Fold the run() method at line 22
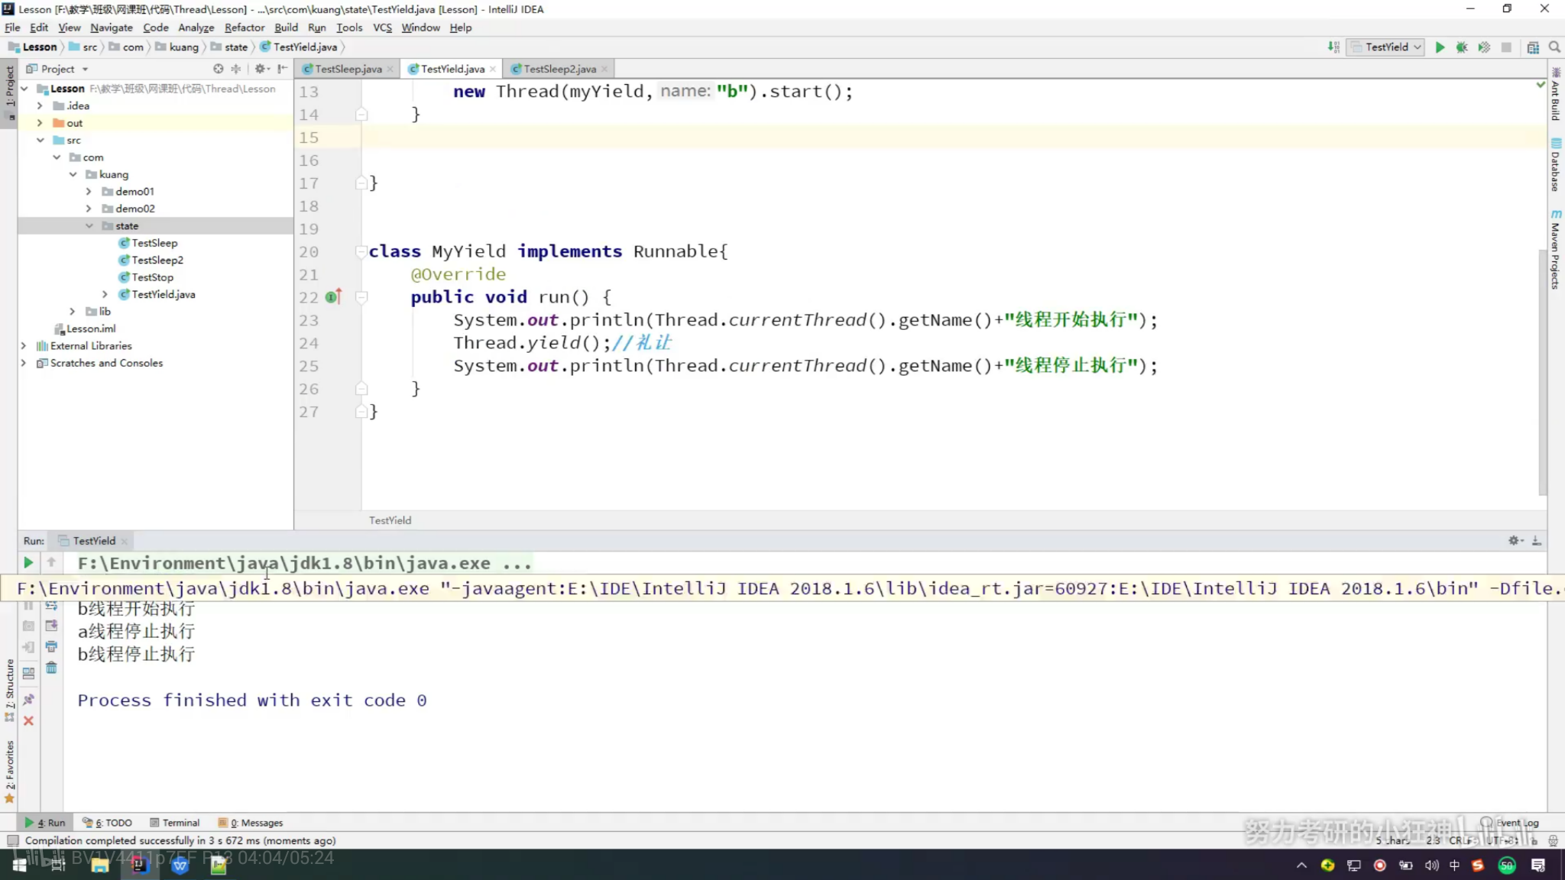Image resolution: width=1565 pixels, height=880 pixels. [x=362, y=297]
